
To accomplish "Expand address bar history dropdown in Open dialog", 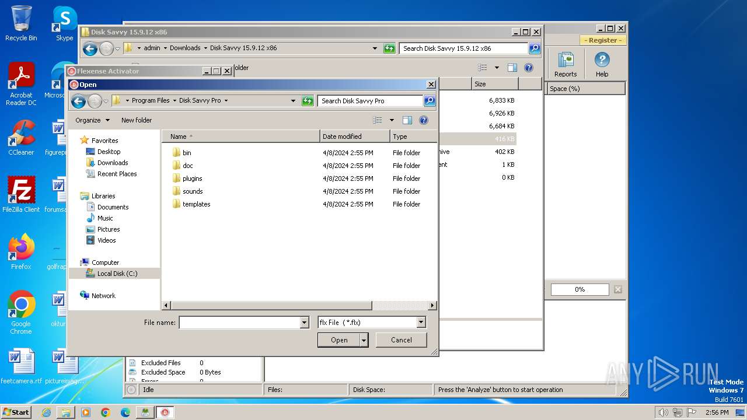I will pyautogui.click(x=293, y=101).
